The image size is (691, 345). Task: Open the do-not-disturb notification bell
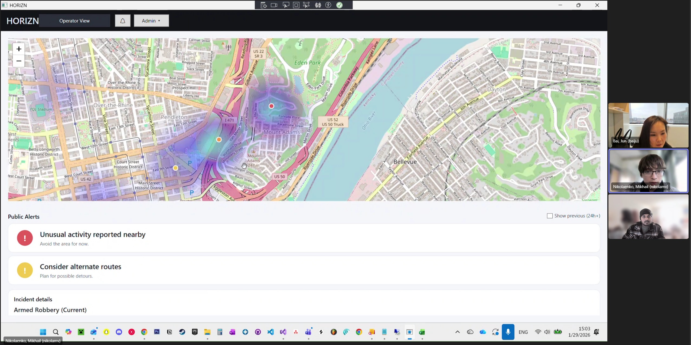pyautogui.click(x=597, y=332)
